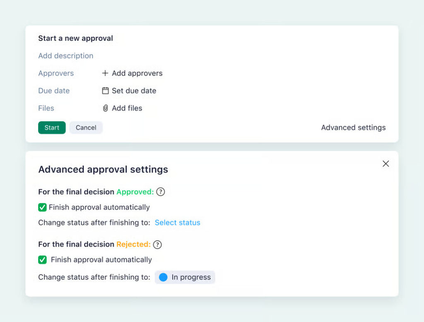Uncheck Finish approval automatically under Approved decision
Screen dimensions: 424x322
[x=42, y=207]
